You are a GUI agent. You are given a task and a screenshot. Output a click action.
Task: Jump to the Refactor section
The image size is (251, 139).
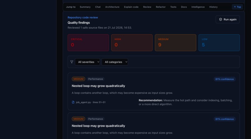click(x=161, y=7)
